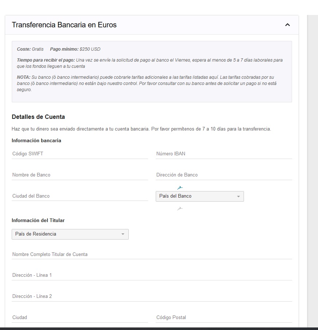Focus the Ciudad input under Información del Titular
The height and width of the screenshot is (330, 318).
tap(79, 318)
